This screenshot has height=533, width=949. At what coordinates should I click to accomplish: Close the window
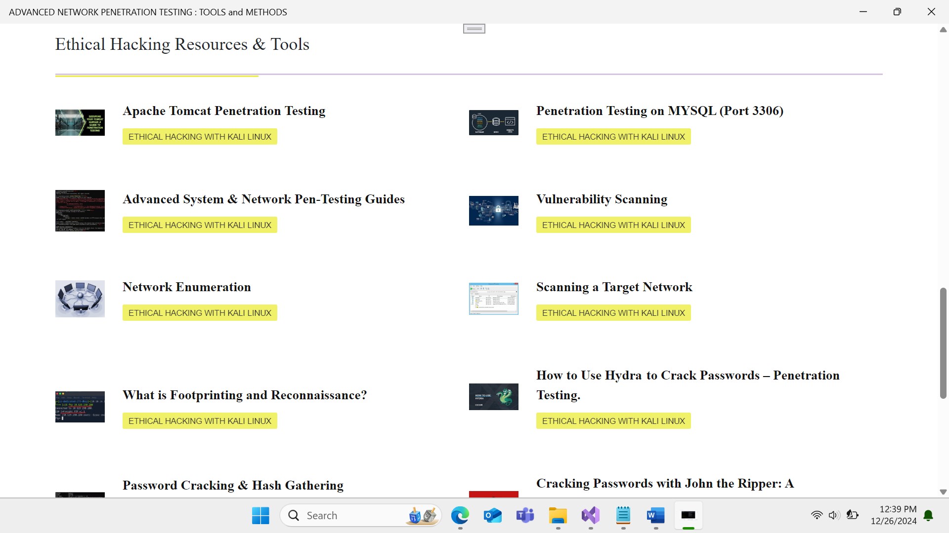(x=931, y=12)
